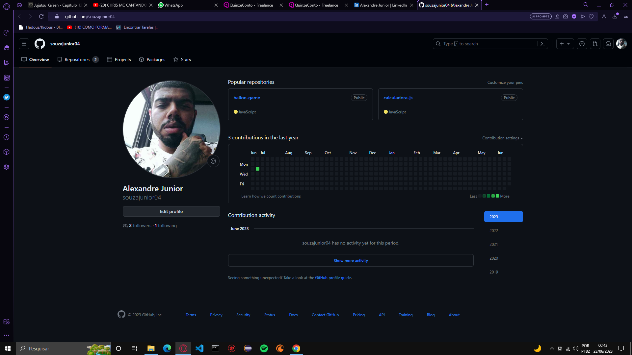Screen dimensions: 632x355
Task: Switch to the WhatsApp browser tab
Action: [x=188, y=5]
